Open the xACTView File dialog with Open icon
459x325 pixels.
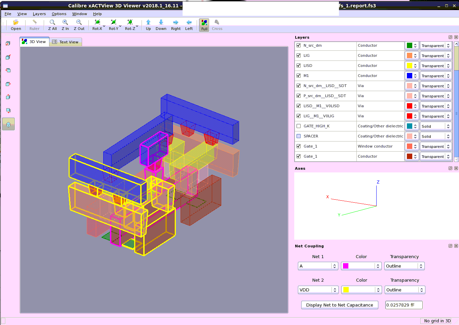tap(15, 24)
